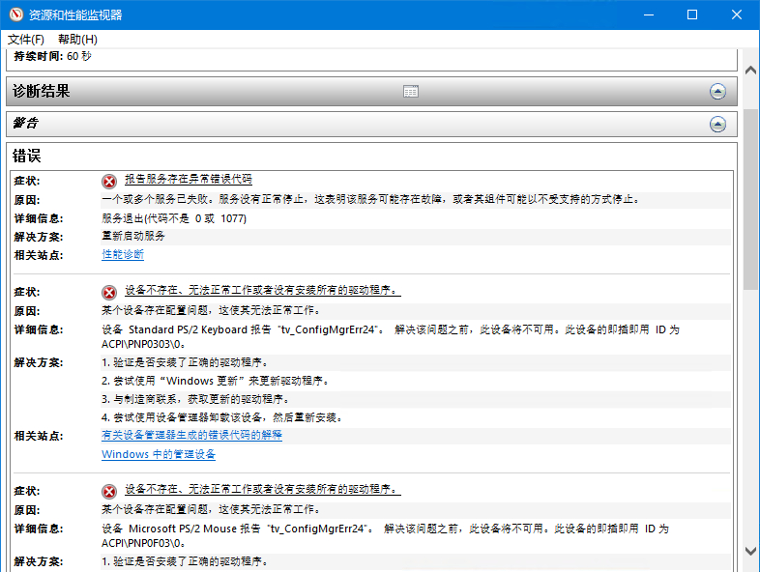Click the symptom title above the PS/2 Keyboard details

[x=262, y=291]
